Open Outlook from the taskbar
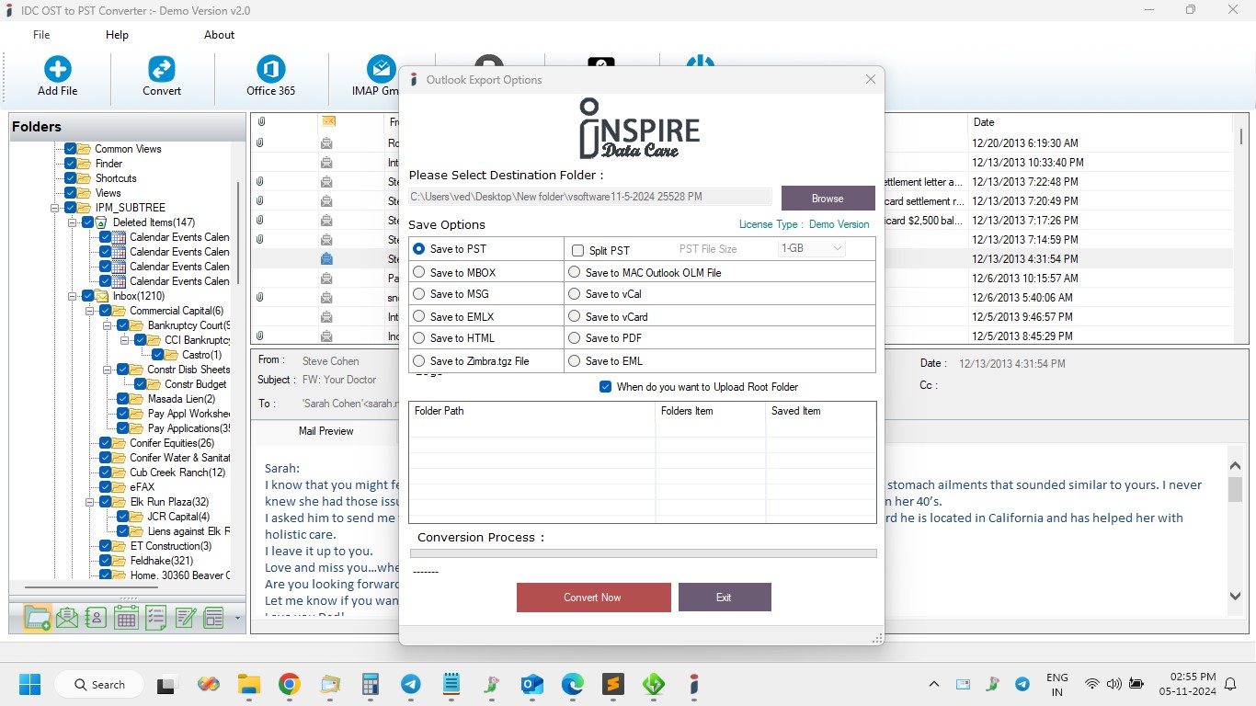 [x=532, y=684]
